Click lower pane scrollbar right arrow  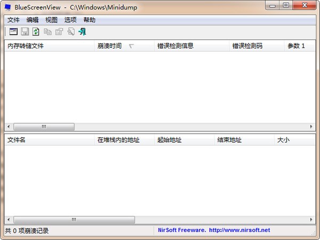pos(311,220)
